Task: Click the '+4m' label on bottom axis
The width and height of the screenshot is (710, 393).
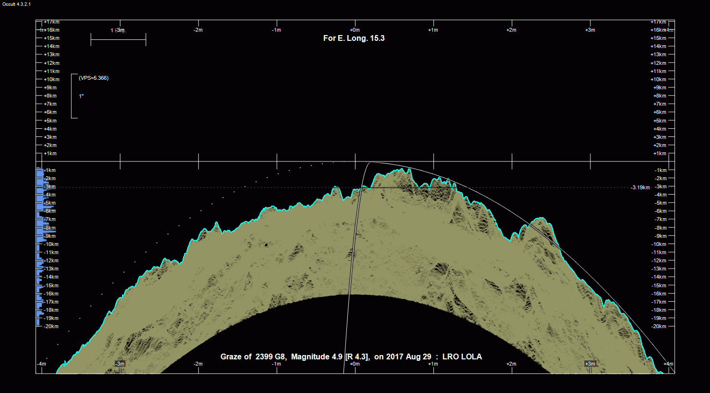Action: (669, 364)
